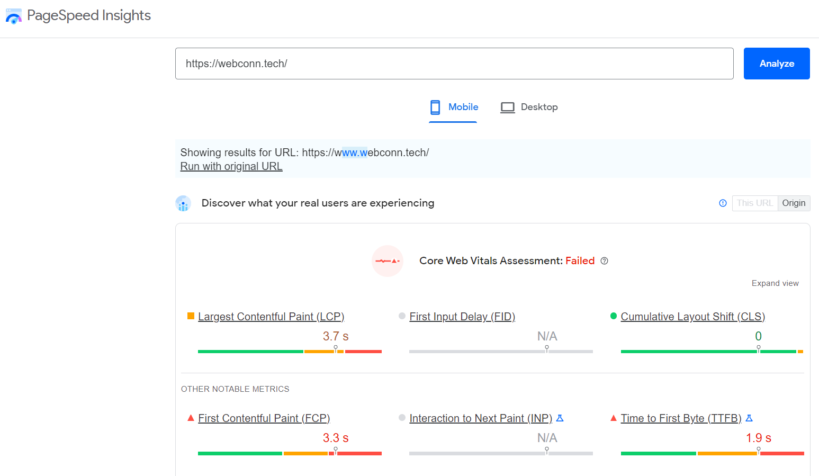Expand view of Core Web Vitals
Viewport: 819px width, 476px height.
(775, 283)
